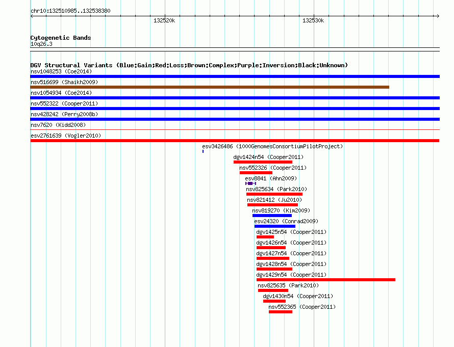Click the dgv1428n54 red bar
This screenshot has width=454, height=347.
(x=274, y=269)
